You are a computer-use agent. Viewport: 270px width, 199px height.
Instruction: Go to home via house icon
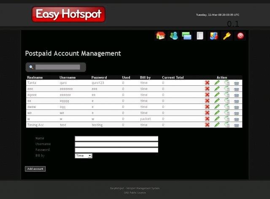(160, 36)
